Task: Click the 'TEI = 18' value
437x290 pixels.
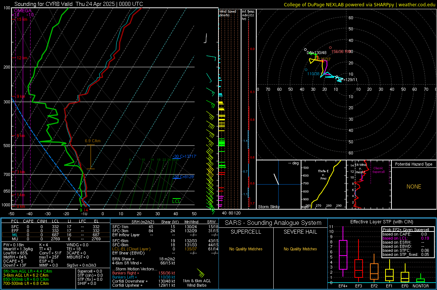Action: point(74,249)
